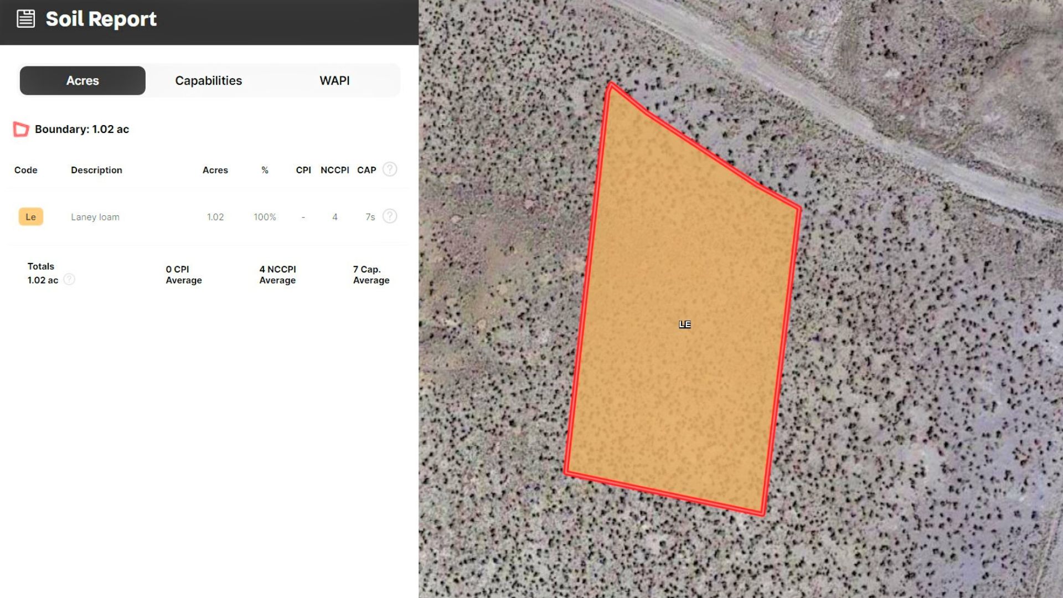This screenshot has height=598, width=1063.
Task: Click the orange Le soil code badge
Action: (30, 217)
